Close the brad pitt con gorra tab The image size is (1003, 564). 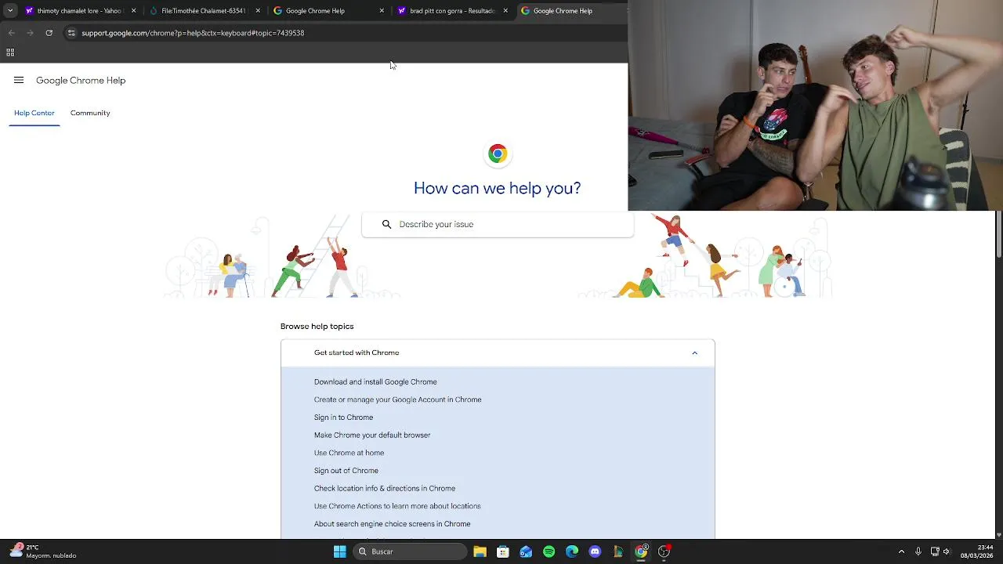(505, 11)
